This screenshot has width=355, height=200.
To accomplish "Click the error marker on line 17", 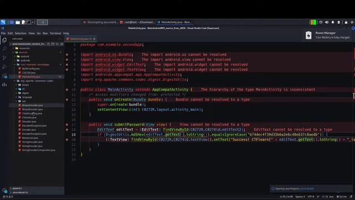I will coord(67,124).
